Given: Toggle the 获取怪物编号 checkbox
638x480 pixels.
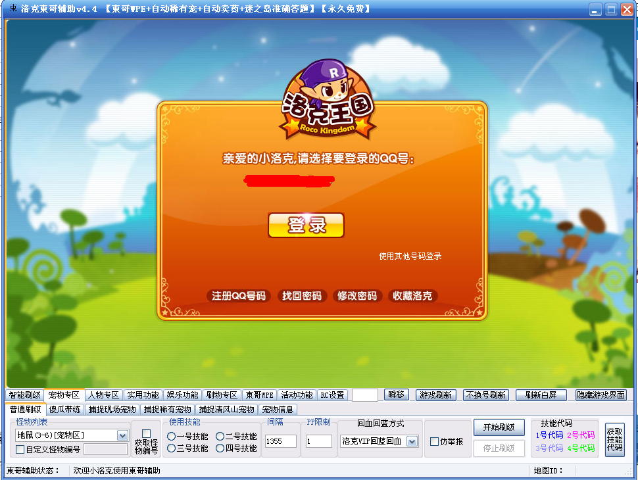Looking at the screenshot, I should coord(147,433).
